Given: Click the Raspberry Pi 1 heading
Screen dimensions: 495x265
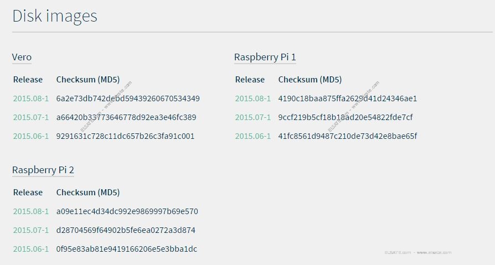Looking at the screenshot, I should (x=265, y=58).
